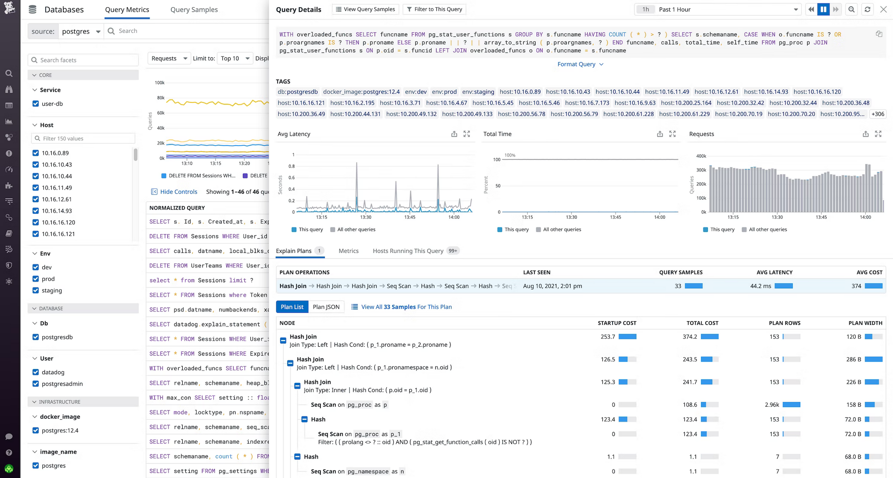Switch to Plan JSON tab

[x=326, y=306]
